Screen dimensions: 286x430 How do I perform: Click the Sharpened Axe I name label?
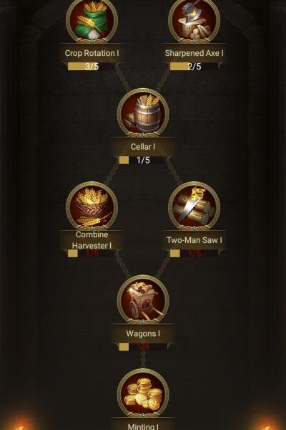pos(194,53)
